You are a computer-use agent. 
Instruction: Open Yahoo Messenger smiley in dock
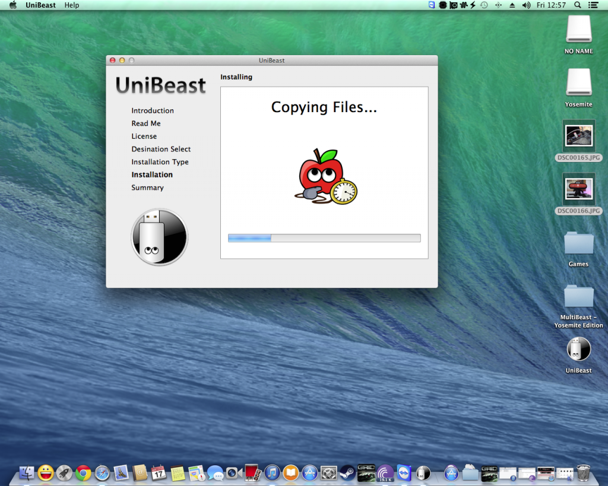[45, 473]
